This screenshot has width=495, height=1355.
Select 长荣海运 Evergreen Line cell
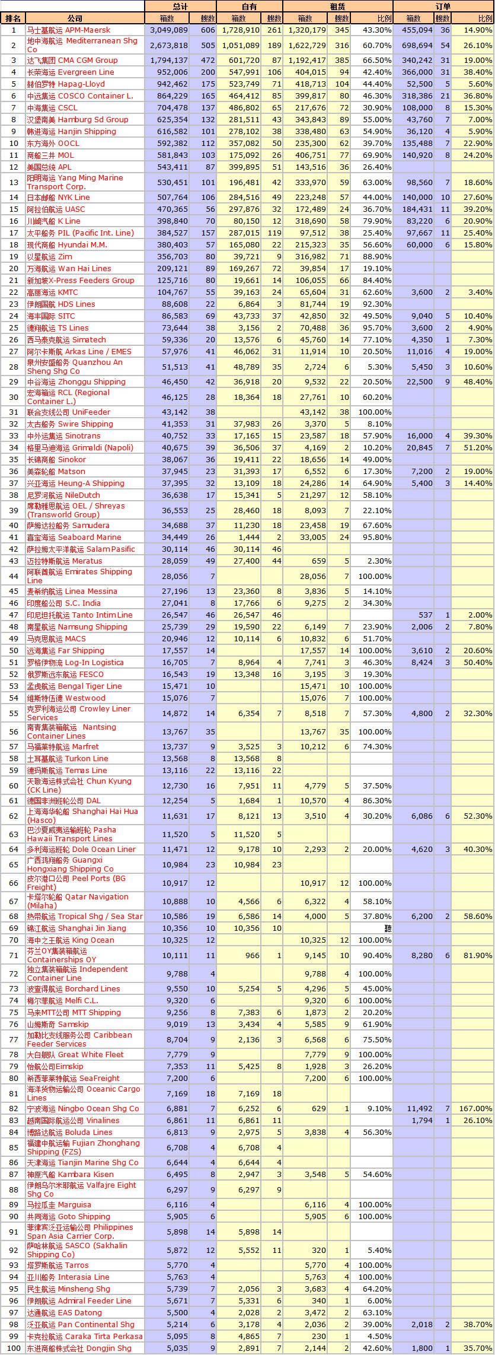(71, 72)
